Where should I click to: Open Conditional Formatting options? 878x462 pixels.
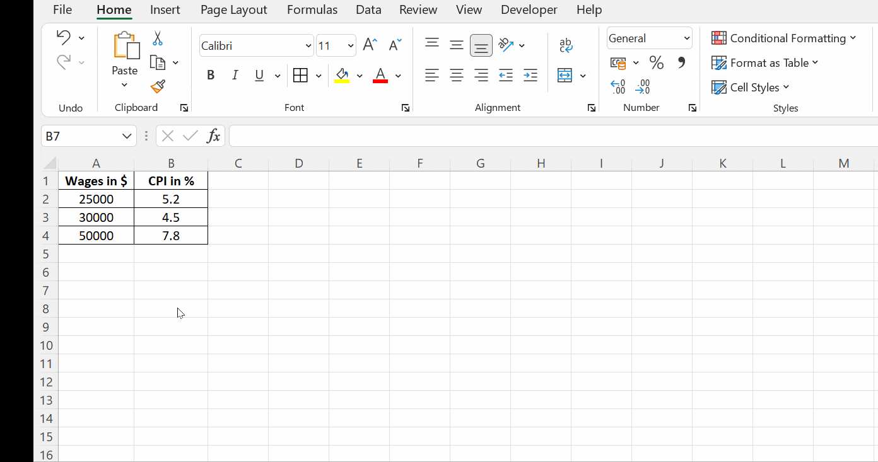[785, 38]
